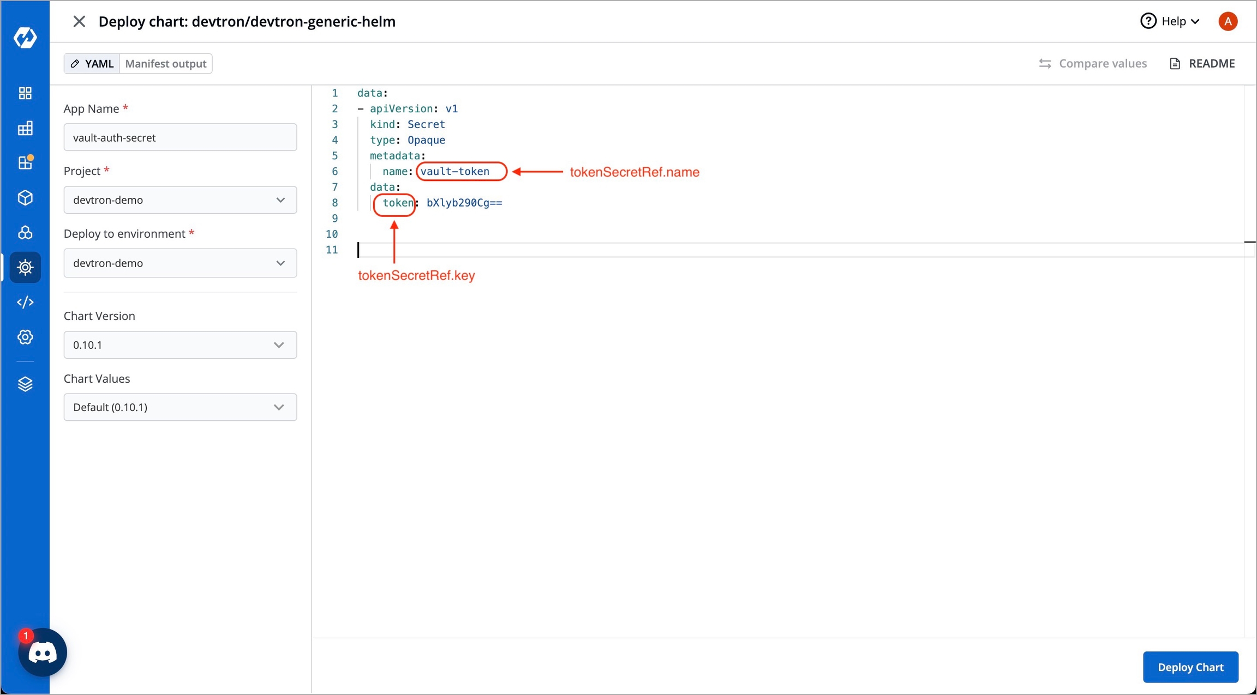
Task: Click the 'kind: Secret' line
Action: click(408, 124)
